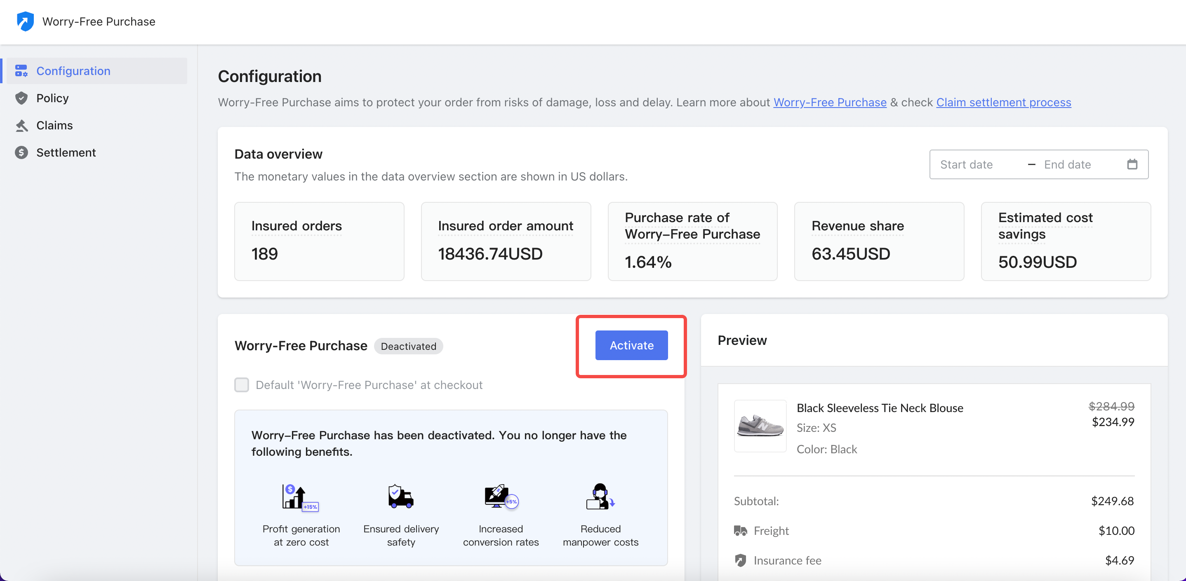This screenshot has height=581, width=1186.
Task: Click the Revenue share card
Action: point(879,241)
